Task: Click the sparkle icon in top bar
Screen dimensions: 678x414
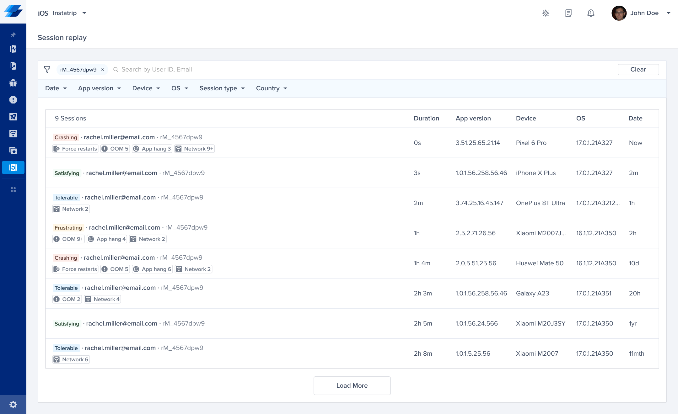Action: coord(546,13)
